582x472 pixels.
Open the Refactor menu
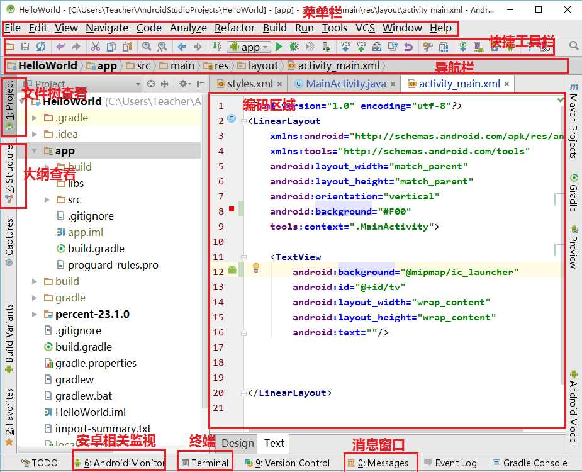coord(235,28)
